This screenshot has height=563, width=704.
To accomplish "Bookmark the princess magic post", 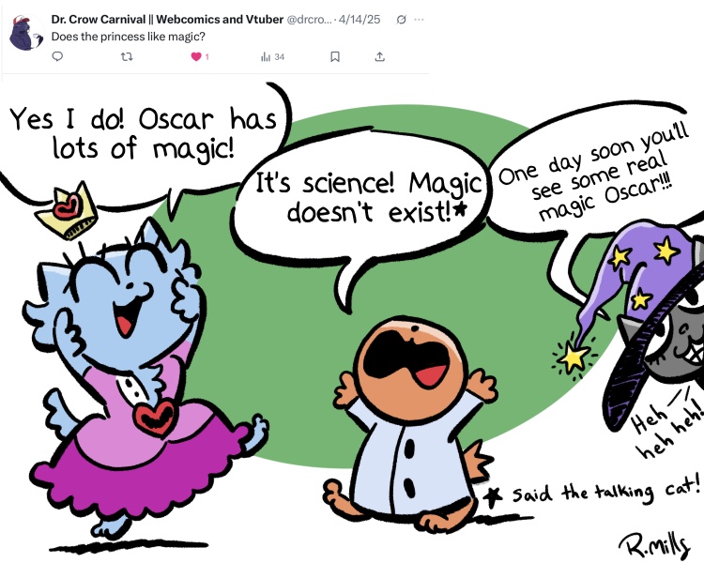I will [x=335, y=56].
